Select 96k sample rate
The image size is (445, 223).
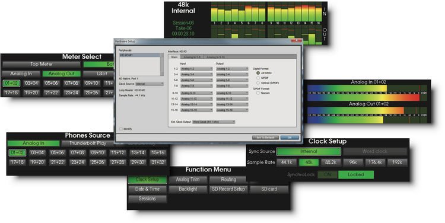(x=353, y=163)
